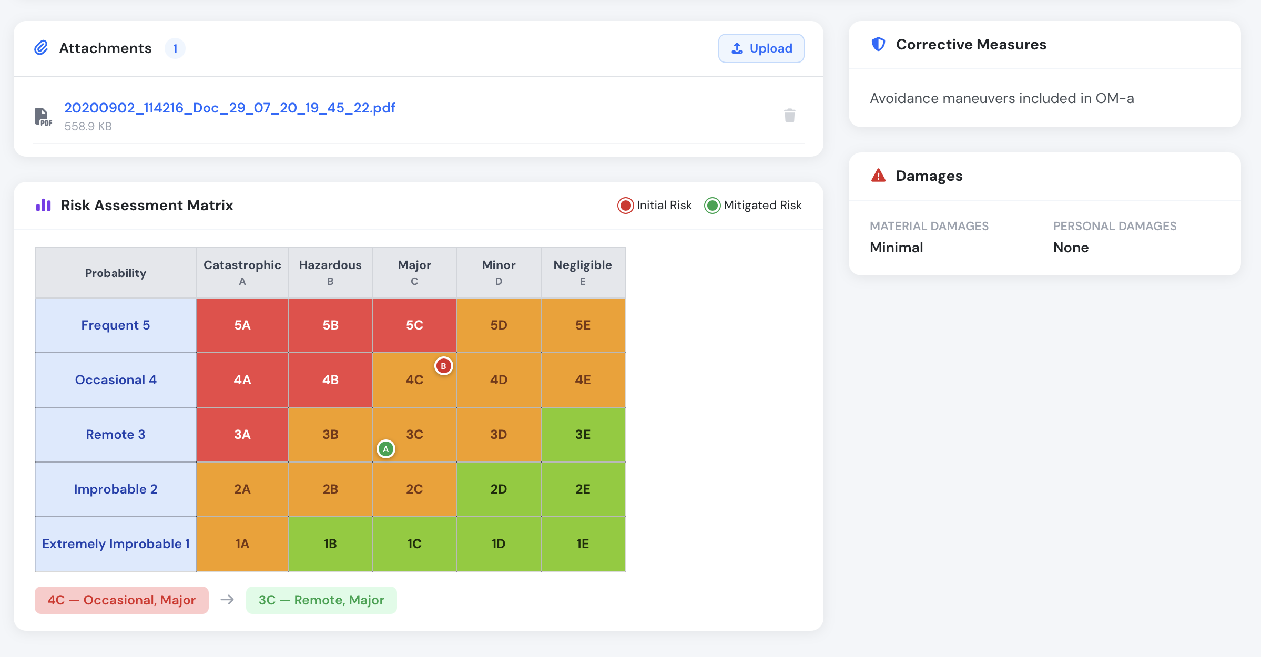
Task: Click the attachments count badge 1
Action: pyautogui.click(x=175, y=48)
